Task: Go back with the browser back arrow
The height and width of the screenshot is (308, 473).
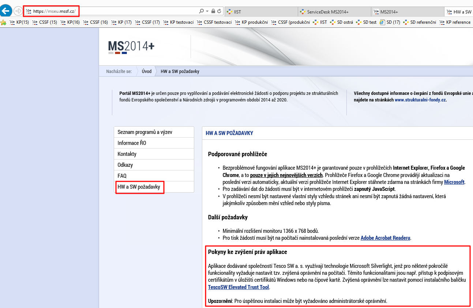Action: pyautogui.click(x=5, y=11)
